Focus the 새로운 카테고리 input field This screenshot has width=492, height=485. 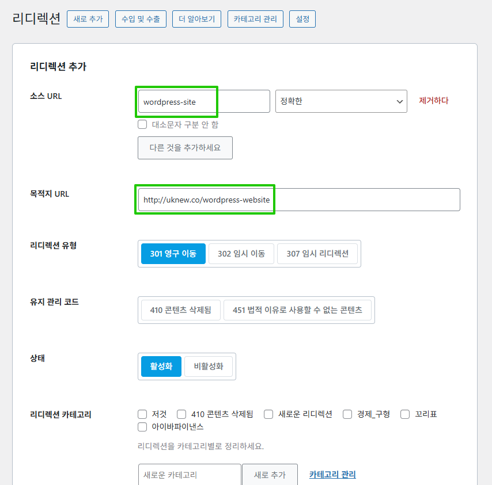pyautogui.click(x=190, y=475)
